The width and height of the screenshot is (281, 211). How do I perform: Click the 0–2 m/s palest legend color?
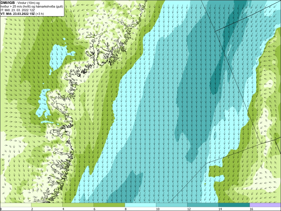16,205
